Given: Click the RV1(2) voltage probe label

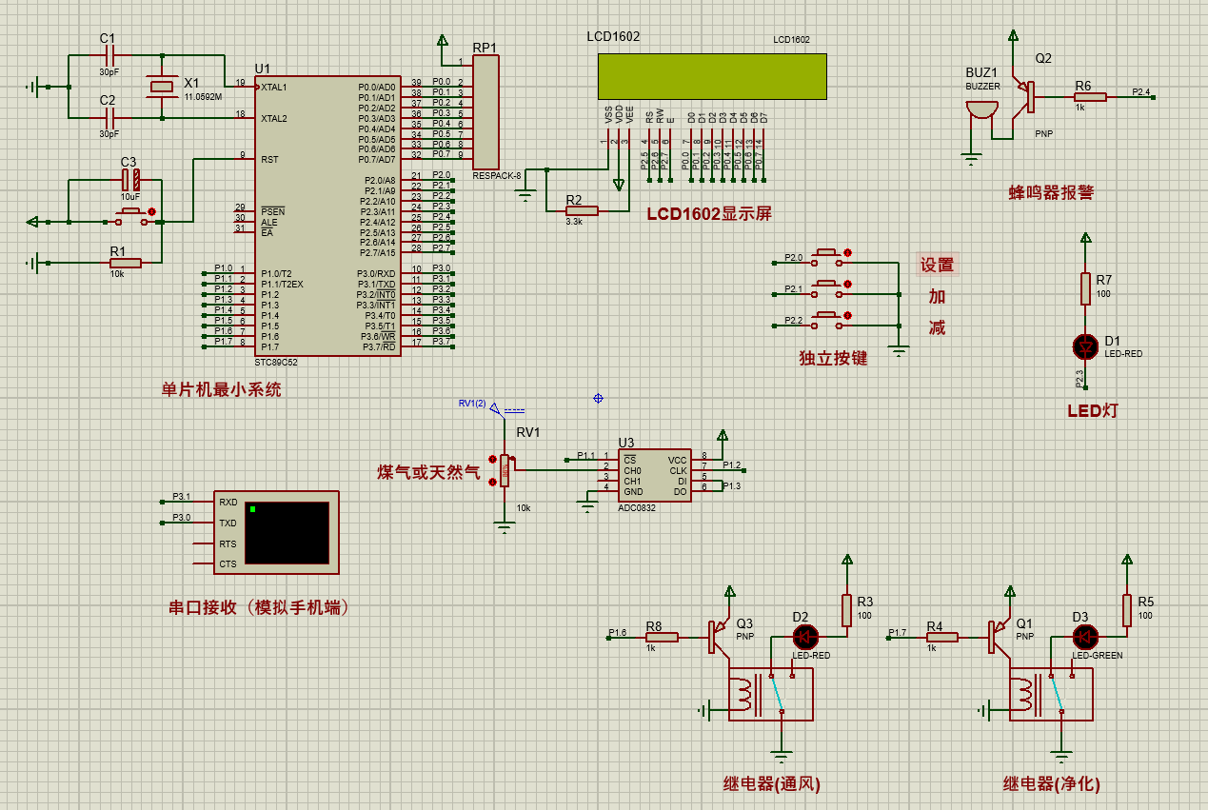Looking at the screenshot, I should tap(472, 404).
